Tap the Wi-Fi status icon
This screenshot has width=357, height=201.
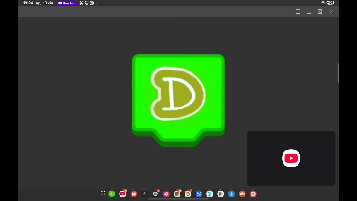(323, 3)
